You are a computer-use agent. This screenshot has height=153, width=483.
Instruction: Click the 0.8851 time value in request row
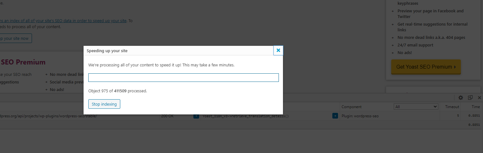(x=475, y=116)
